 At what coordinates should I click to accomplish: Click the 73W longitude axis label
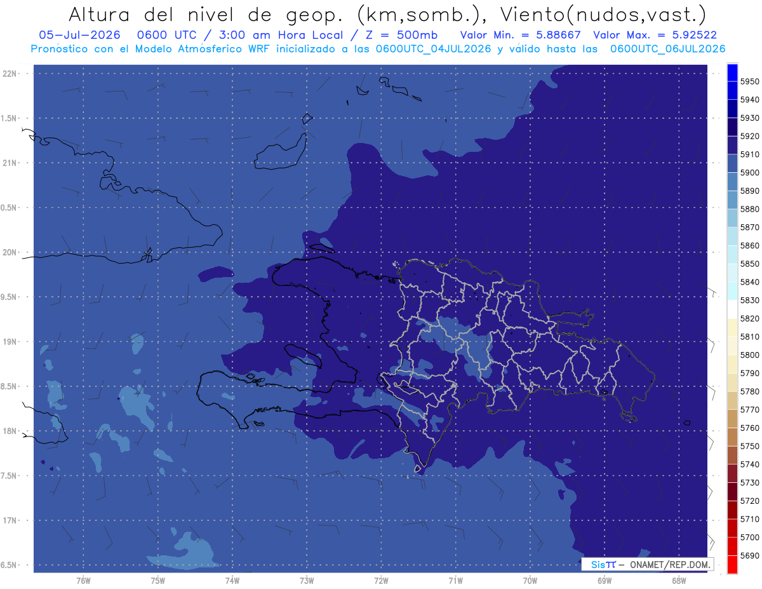coord(307,580)
